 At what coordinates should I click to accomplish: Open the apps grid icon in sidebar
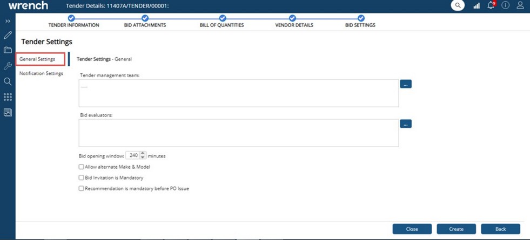click(x=8, y=97)
